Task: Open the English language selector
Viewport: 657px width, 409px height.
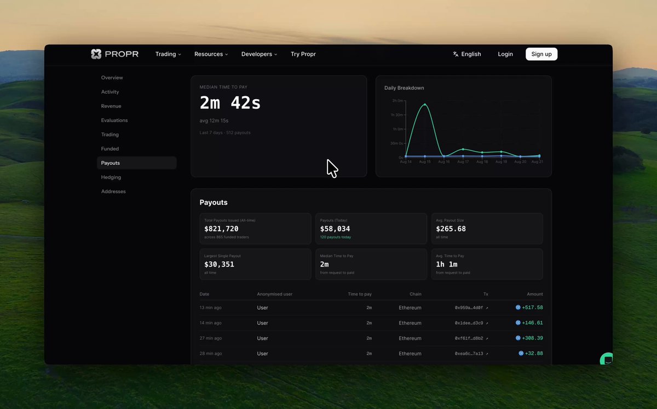Action: click(x=467, y=54)
